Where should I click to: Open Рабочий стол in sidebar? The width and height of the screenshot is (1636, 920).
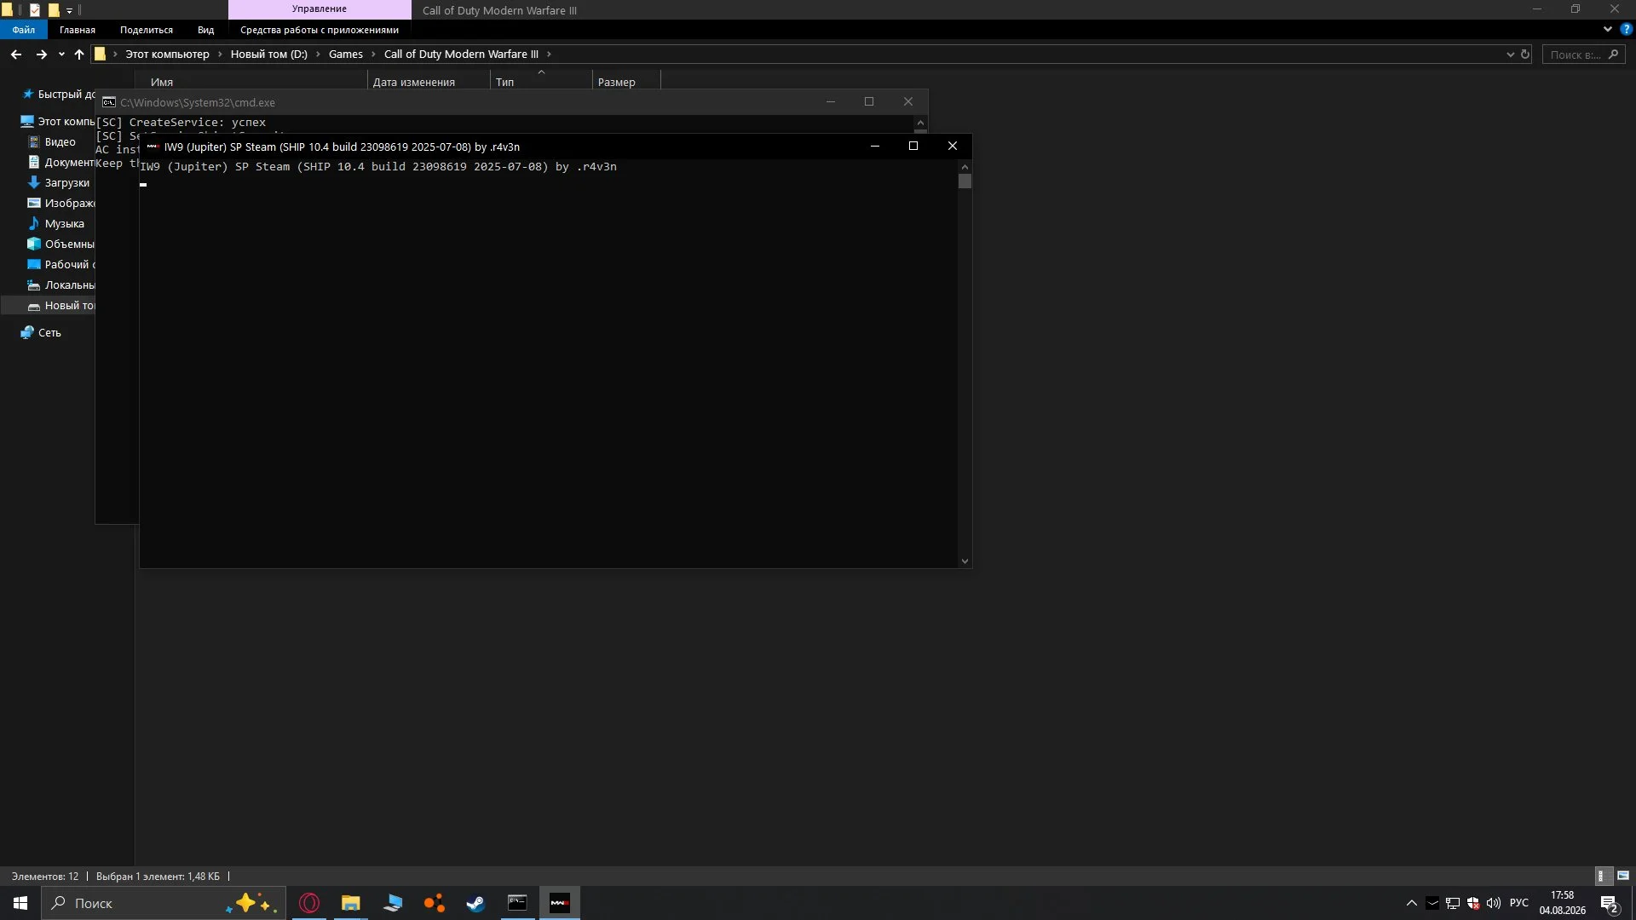[60, 264]
